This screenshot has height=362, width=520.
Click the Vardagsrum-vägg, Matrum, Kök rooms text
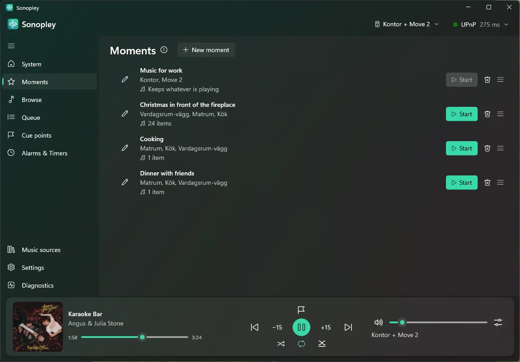(x=184, y=114)
